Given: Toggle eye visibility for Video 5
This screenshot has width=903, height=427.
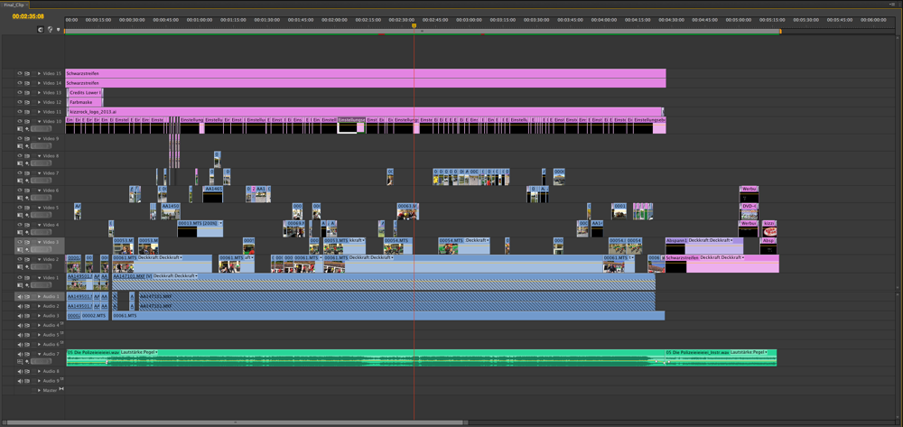Looking at the screenshot, I should tap(20, 208).
